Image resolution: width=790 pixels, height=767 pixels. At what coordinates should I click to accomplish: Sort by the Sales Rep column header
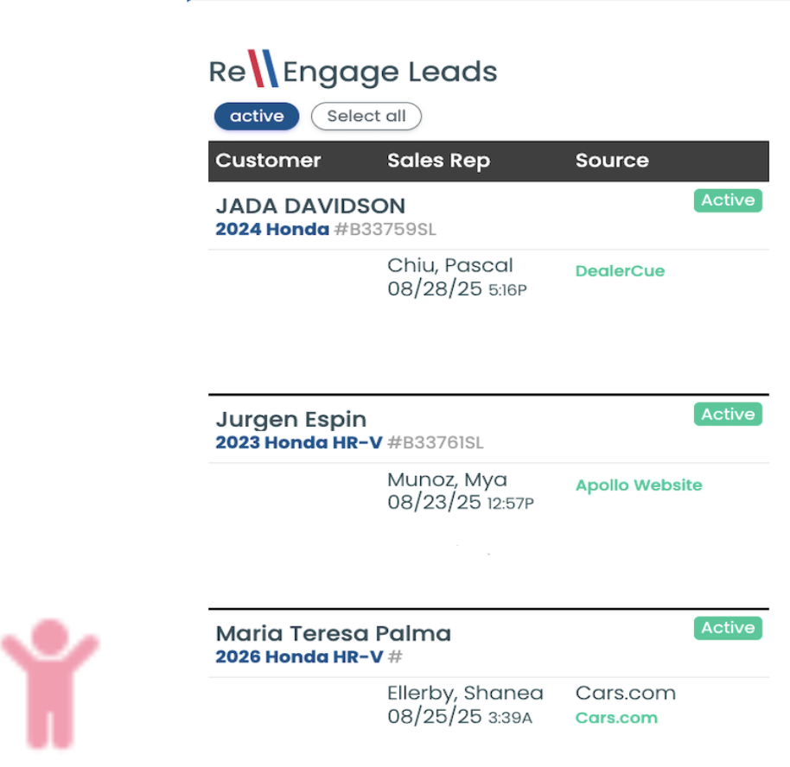[x=438, y=161]
